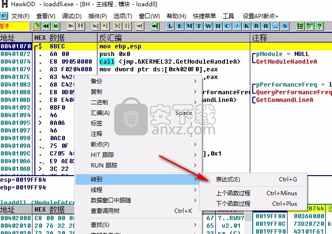
Task: Click the Run program play icon
Action: tap(71, 26)
